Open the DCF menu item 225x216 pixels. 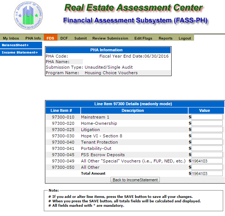pyautogui.click(x=64, y=38)
